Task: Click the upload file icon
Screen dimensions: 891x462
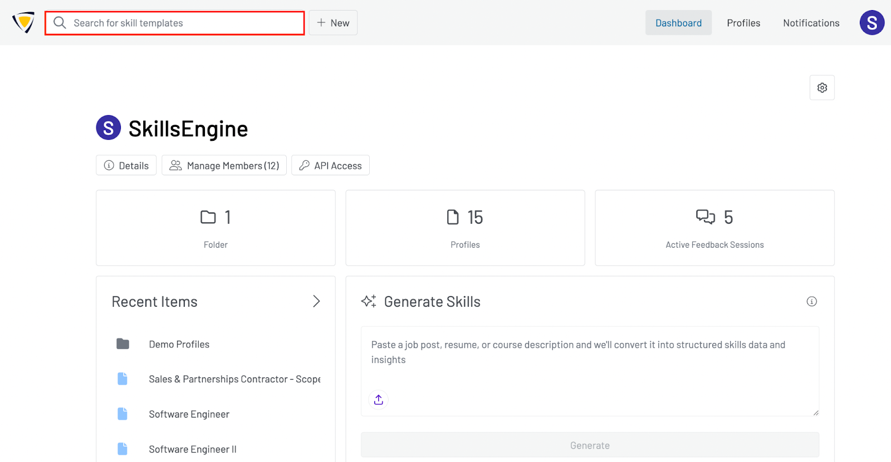Action: point(379,400)
